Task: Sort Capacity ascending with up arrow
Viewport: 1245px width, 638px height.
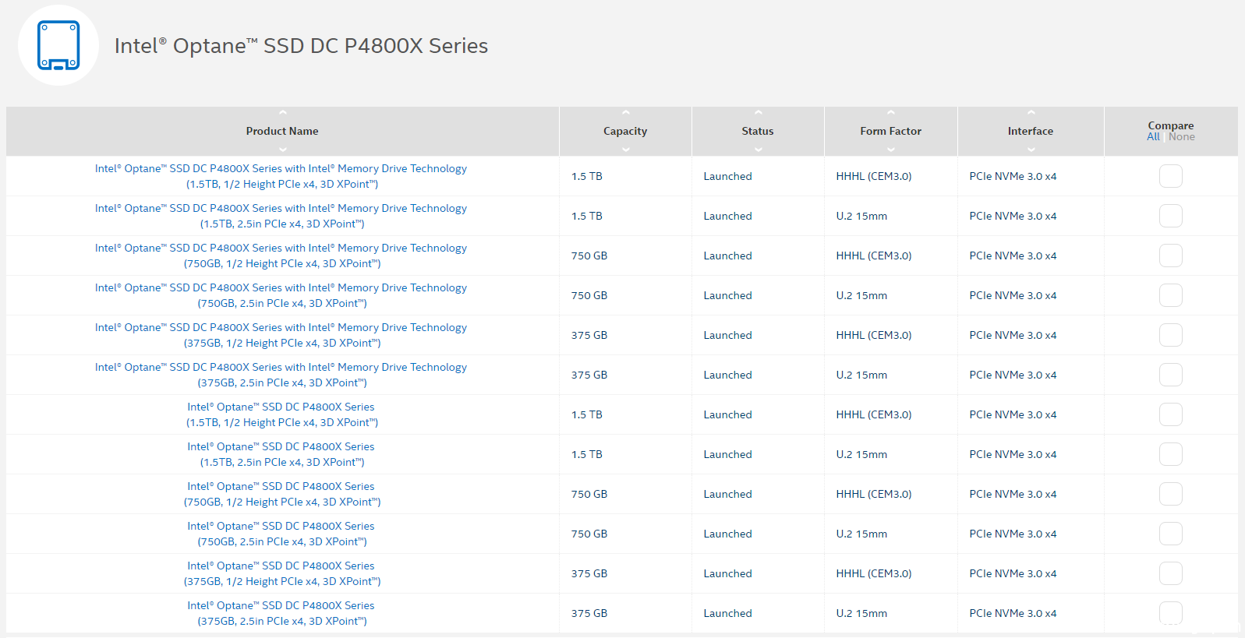Action: 625,113
